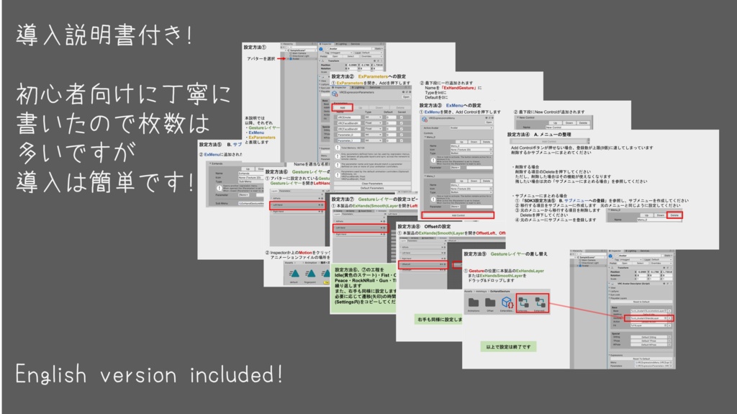The width and height of the screenshot is (737, 414).
Task: Click the highlighted Delete button in step ④
Action: [674, 215]
